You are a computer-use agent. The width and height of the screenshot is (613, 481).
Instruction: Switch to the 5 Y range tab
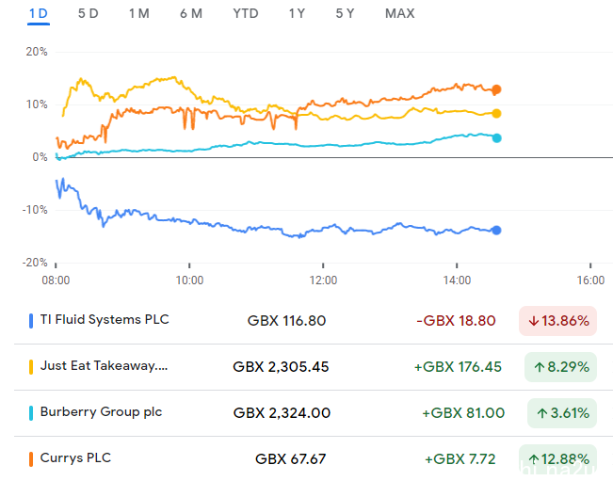pos(345,14)
